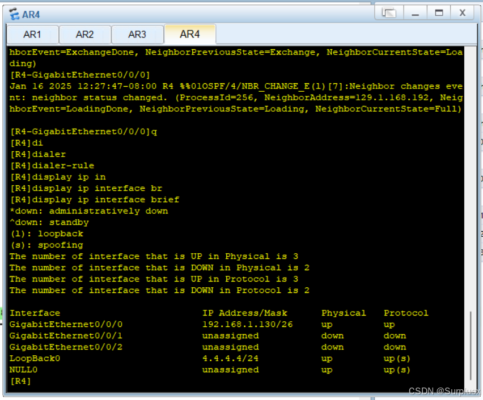
Task: Maximize the AR4 window
Action: (439, 12)
